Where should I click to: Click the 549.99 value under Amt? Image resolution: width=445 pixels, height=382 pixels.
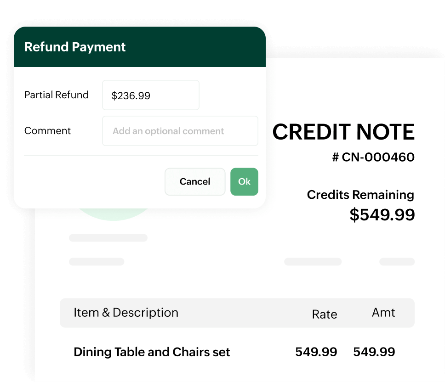(374, 352)
